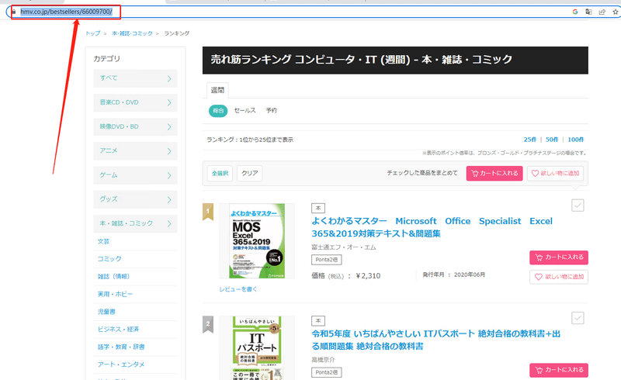Open コミック subcategory link

[109, 259]
